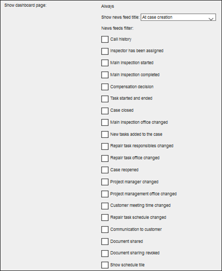This screenshot has width=222, height=271.
Task: Check Inspector has been assigned
Action: pos(105,51)
